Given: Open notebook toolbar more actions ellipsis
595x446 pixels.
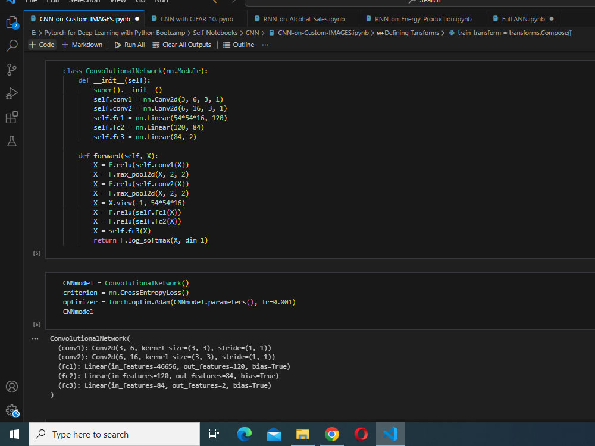Looking at the screenshot, I should pyautogui.click(x=265, y=45).
